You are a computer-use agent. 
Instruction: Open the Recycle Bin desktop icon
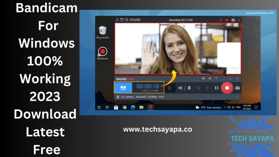(x=103, y=32)
